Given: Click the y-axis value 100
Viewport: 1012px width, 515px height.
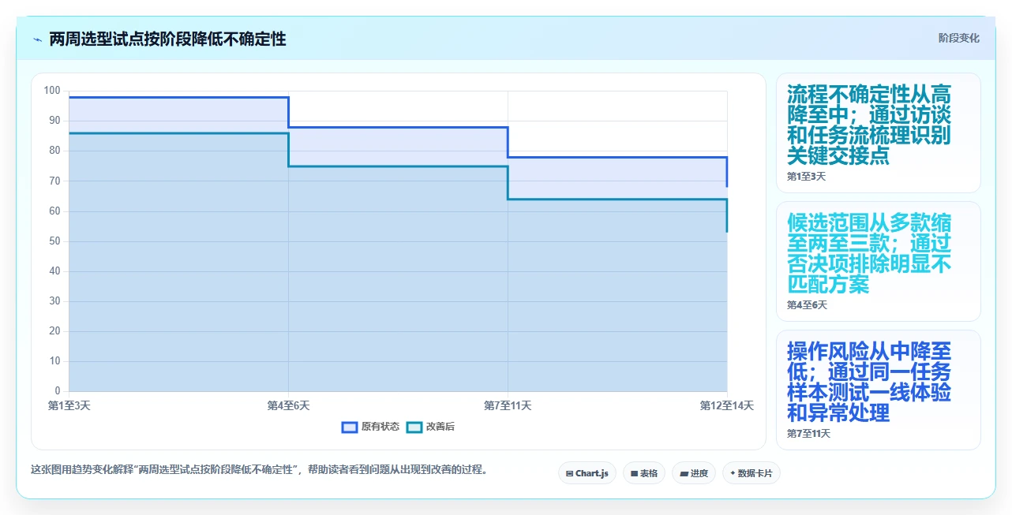Looking at the screenshot, I should 52,91.
